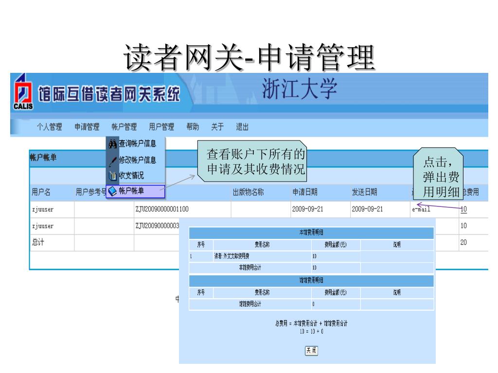
Task: Click the book icon for 收支情况
Action: pos(113,176)
